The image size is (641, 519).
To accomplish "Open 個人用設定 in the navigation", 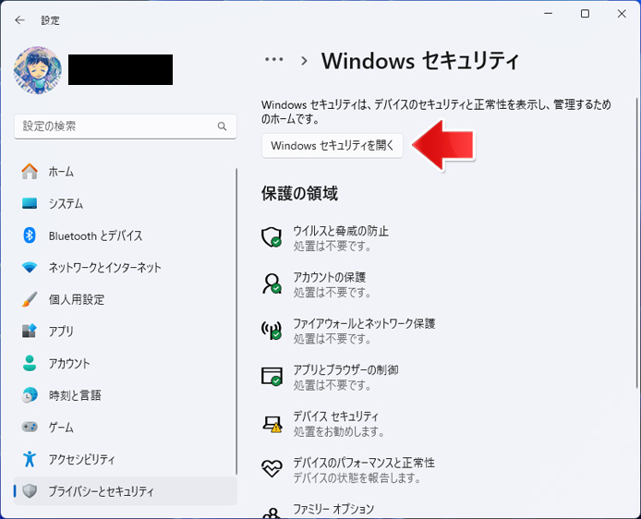I will coord(77,299).
